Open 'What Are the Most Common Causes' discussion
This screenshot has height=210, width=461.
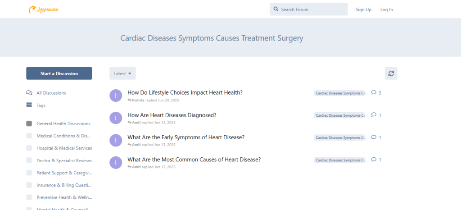[194, 160]
